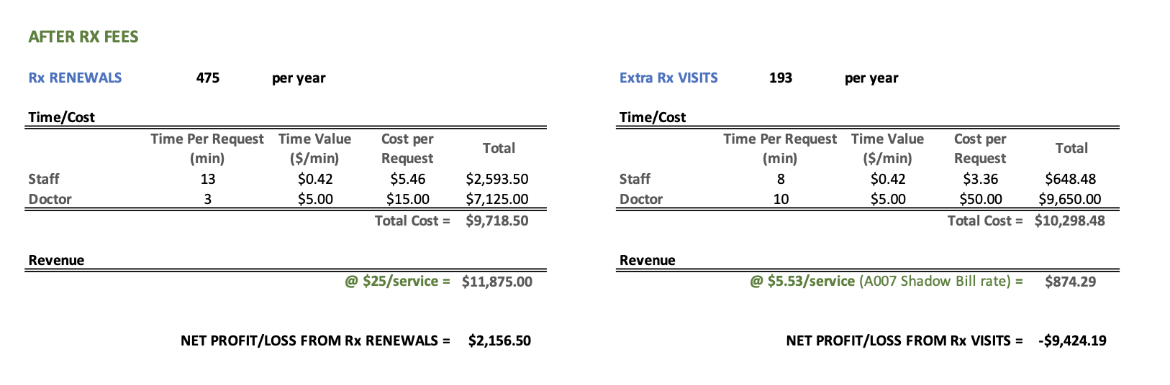
Task: Click the $10,298.48 visits total cost
Action: (x=1070, y=221)
